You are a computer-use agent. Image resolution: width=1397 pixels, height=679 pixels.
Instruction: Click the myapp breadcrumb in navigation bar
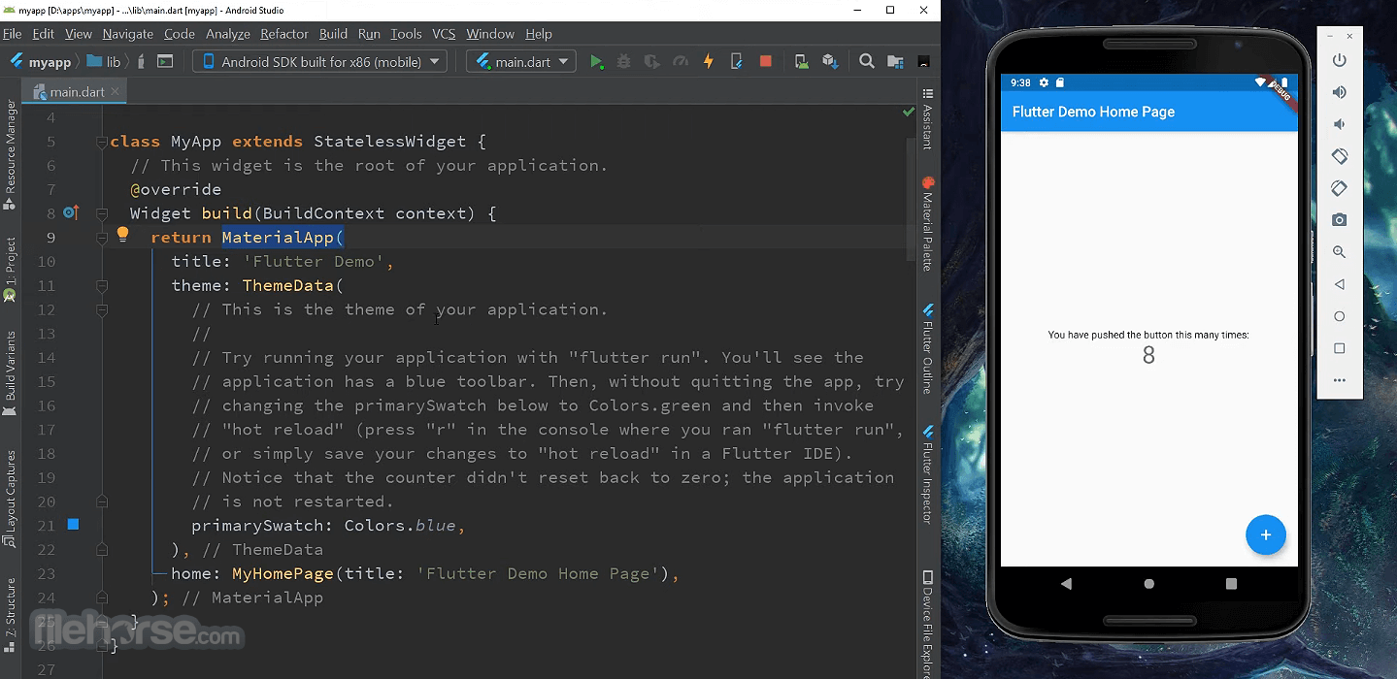coord(41,61)
